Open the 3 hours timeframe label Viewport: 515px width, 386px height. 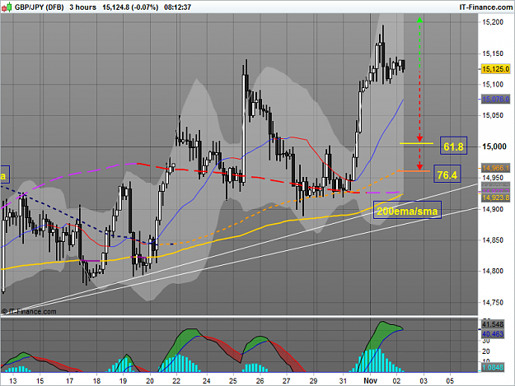pyautogui.click(x=82, y=7)
